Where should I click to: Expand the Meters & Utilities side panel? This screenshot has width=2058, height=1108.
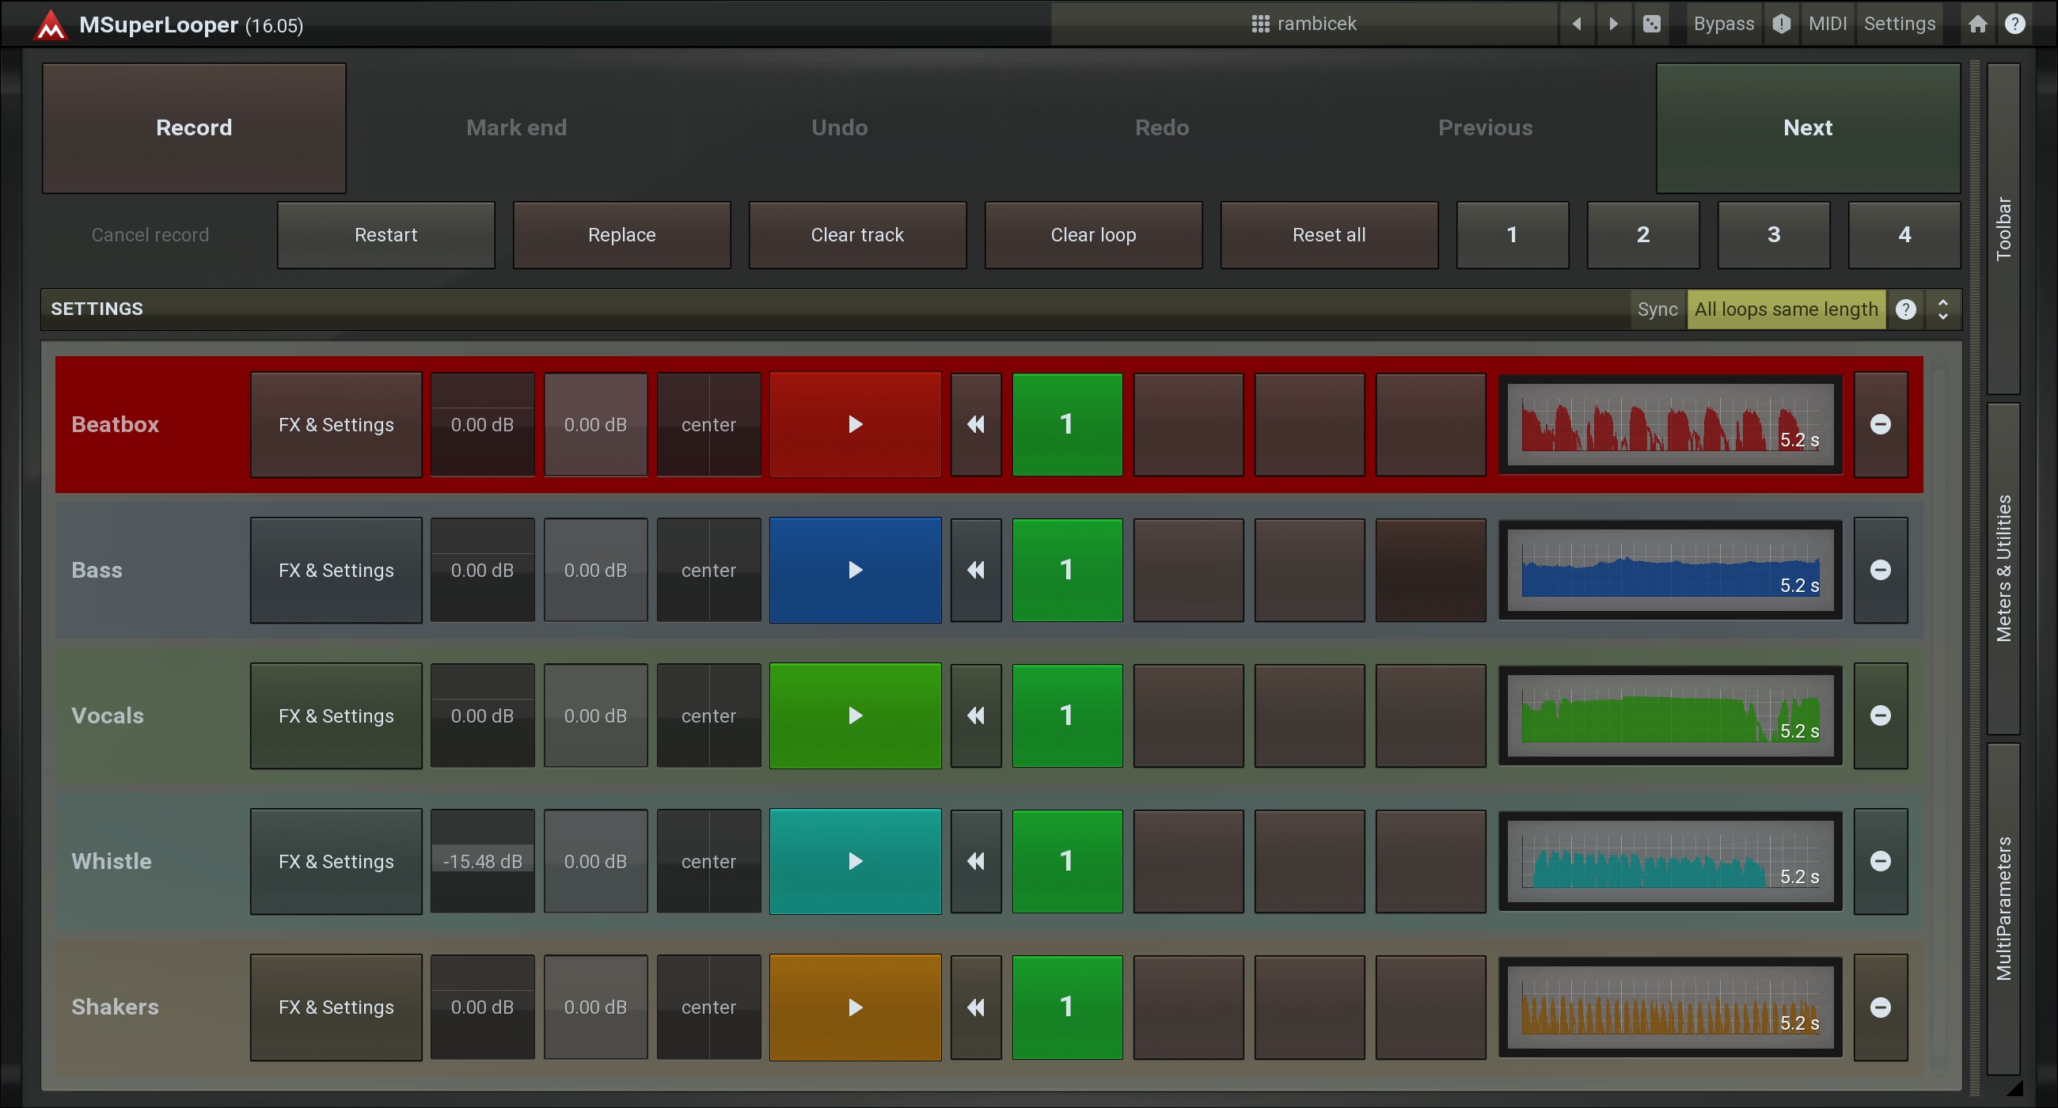click(2003, 568)
